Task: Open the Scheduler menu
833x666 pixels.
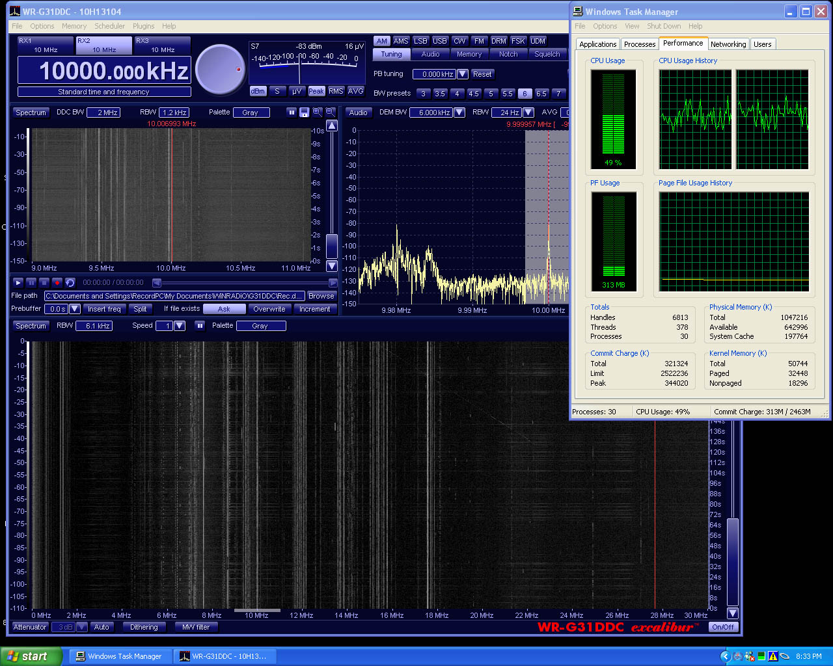Action: point(109,26)
